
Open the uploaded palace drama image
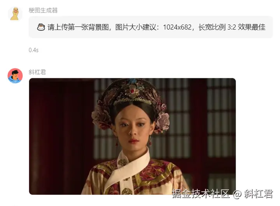pos(132,136)
